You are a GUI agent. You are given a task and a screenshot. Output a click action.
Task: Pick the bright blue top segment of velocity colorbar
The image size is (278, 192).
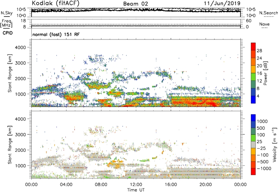[253, 118]
